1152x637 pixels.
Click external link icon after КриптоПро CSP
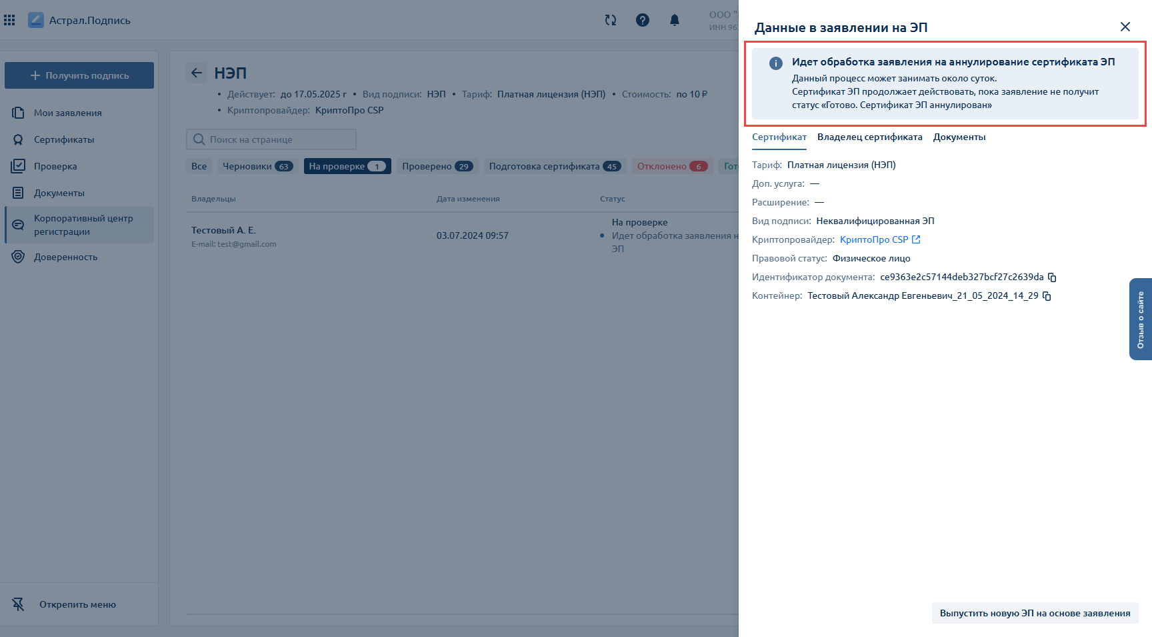(x=916, y=239)
